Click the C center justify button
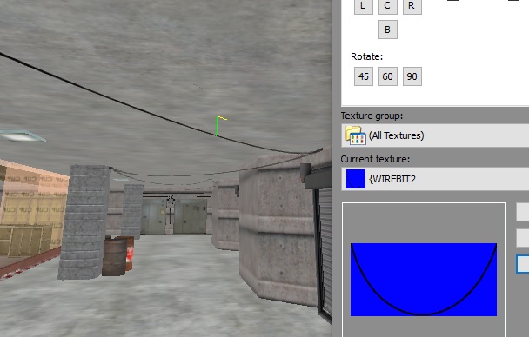 point(388,6)
